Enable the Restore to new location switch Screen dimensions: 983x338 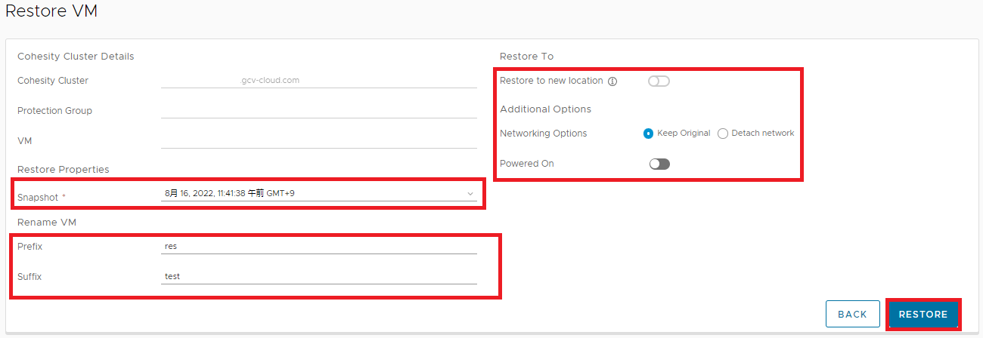[x=659, y=81]
